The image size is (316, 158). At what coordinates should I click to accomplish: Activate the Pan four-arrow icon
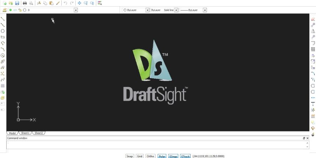(x=79, y=3)
